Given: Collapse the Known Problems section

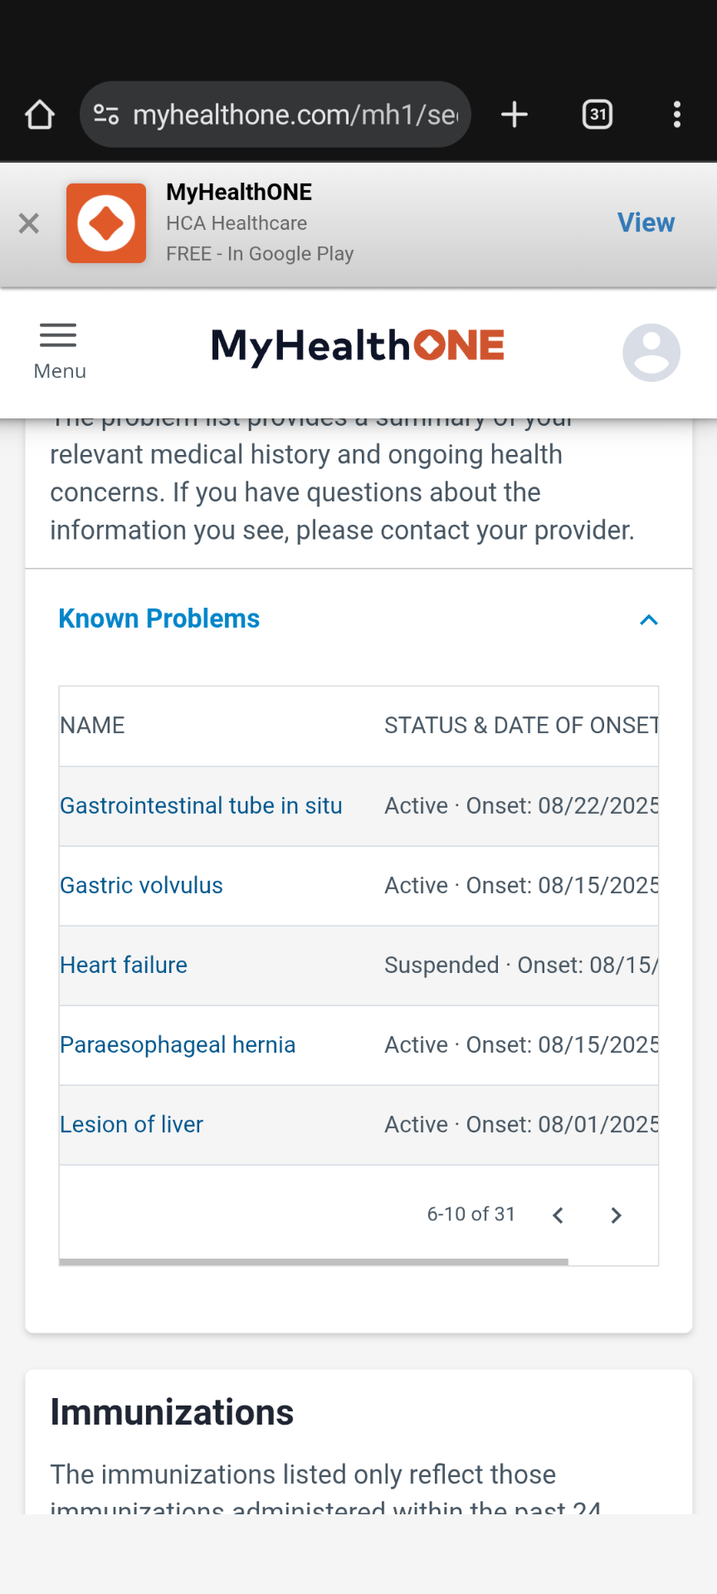Looking at the screenshot, I should [x=649, y=620].
